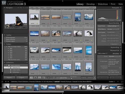Open the Develop module
Image resolution: width=125 pixels, height=94 pixels.
(x=90, y=4)
